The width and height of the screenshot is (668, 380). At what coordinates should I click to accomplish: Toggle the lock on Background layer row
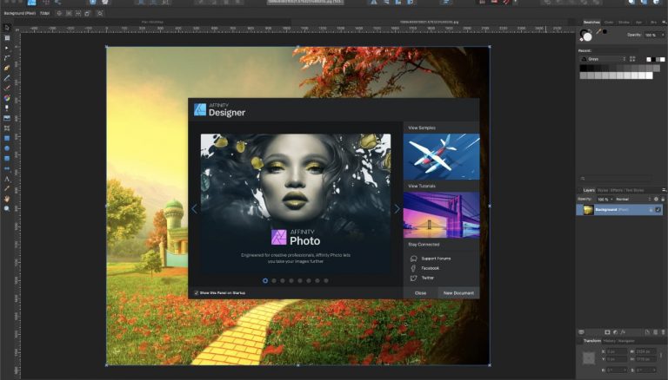click(x=651, y=210)
